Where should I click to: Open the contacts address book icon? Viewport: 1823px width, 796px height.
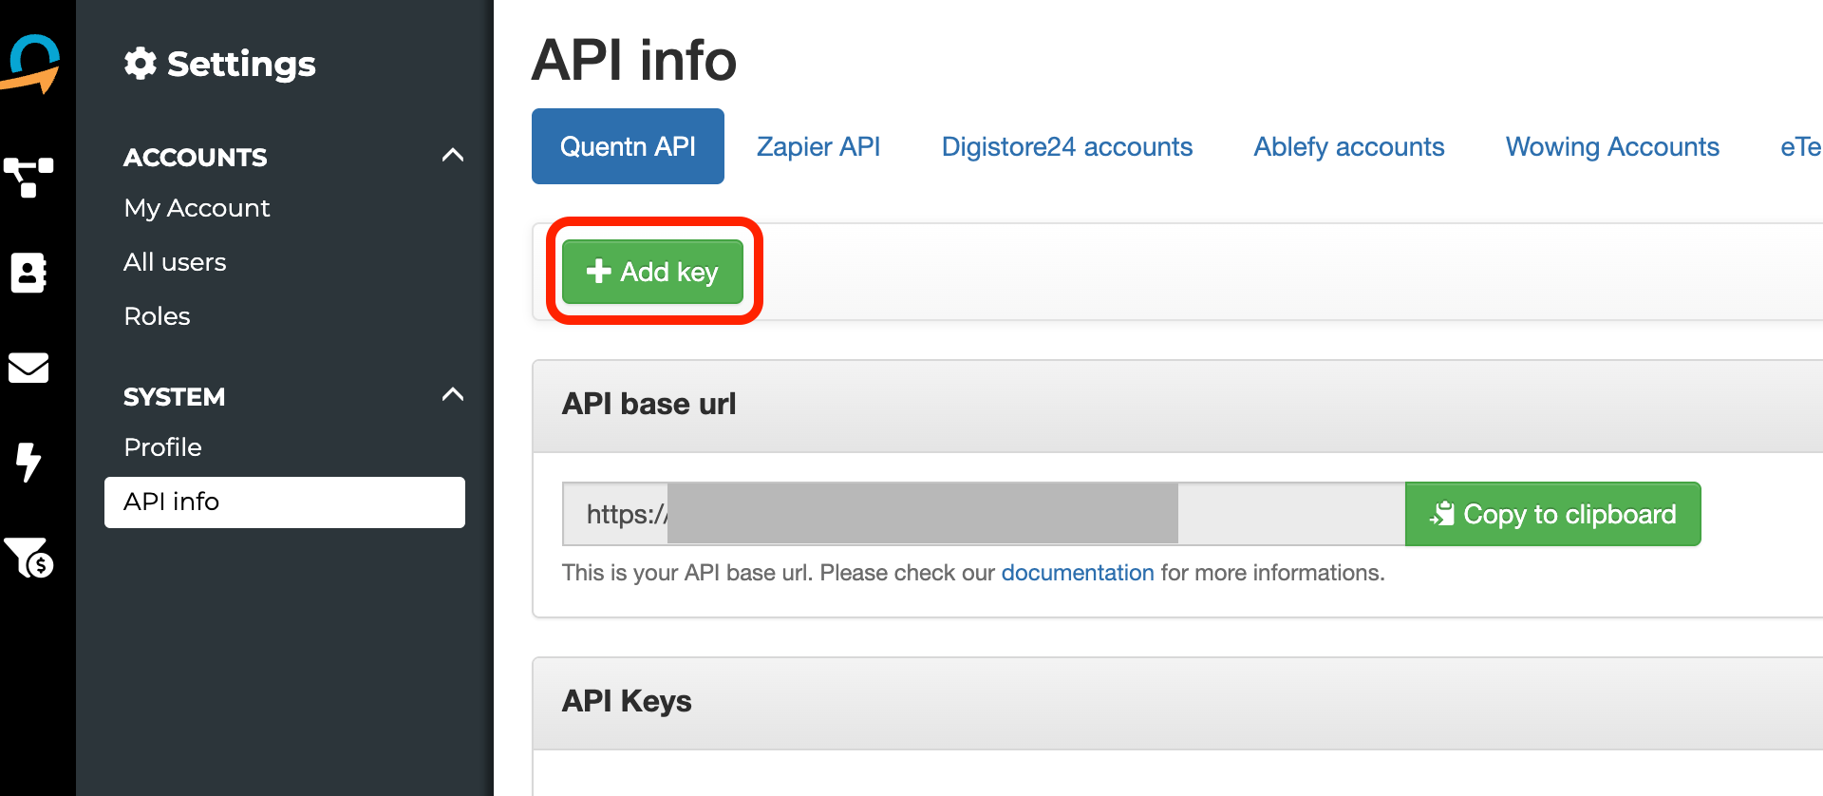pos(28,273)
